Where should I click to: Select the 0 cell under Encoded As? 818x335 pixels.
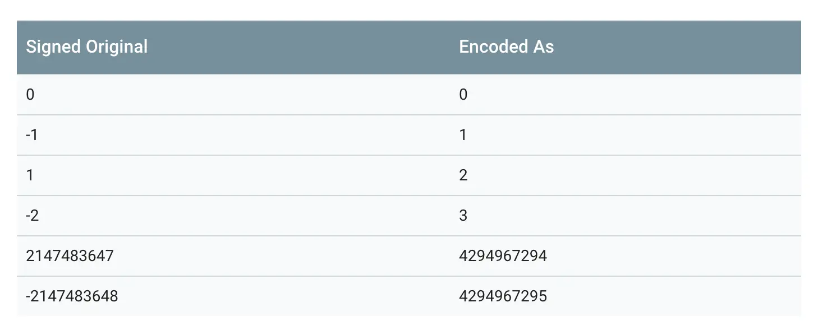[463, 95]
